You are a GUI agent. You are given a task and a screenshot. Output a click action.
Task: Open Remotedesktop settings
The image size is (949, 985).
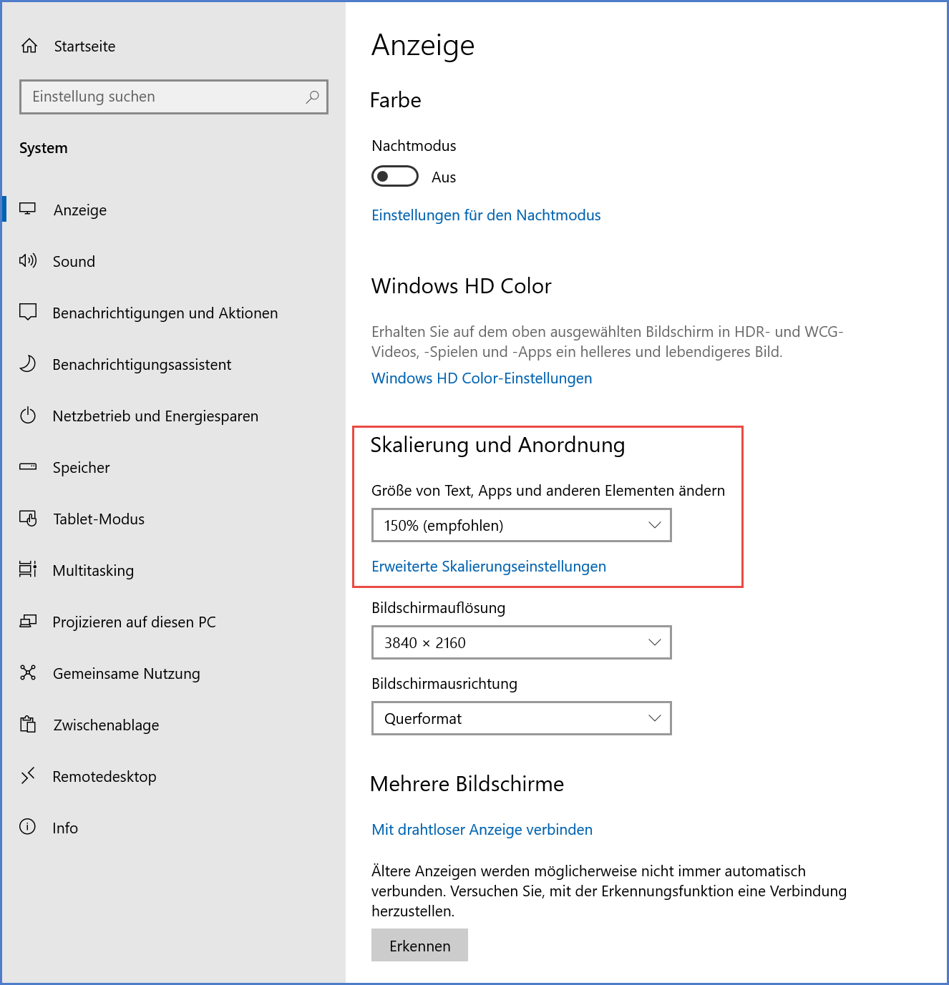(104, 777)
